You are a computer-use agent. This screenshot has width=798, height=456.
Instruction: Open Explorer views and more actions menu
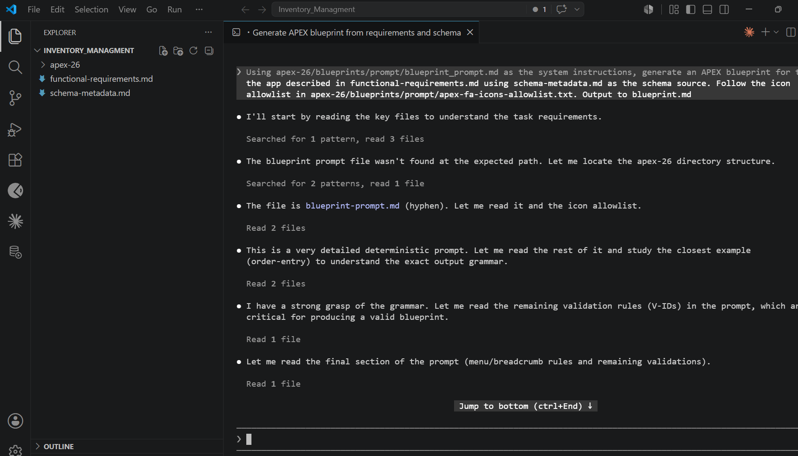point(208,33)
